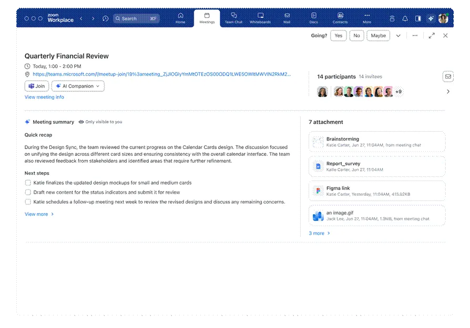Open the More menu in top bar
470x328 pixels.
367,18
